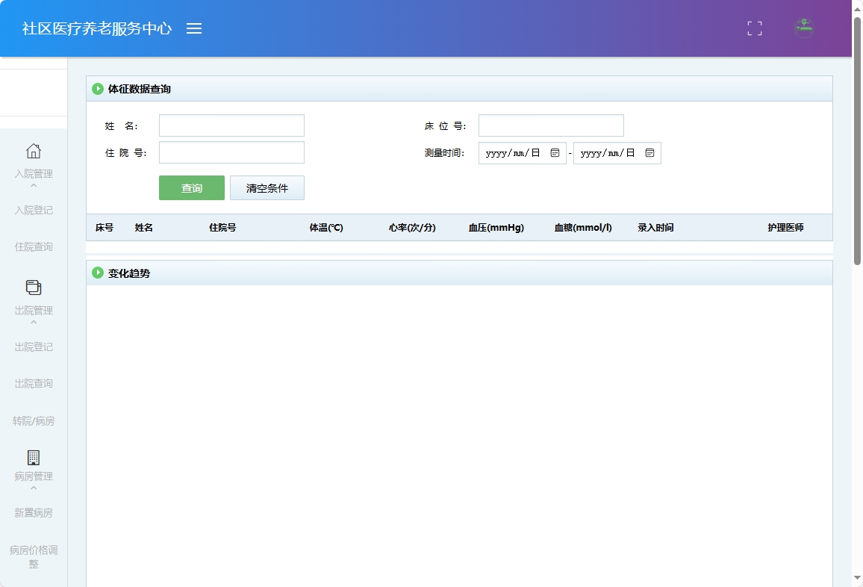
Task: Click the green arrow icon beside 体征数据查询
Action: click(x=98, y=88)
